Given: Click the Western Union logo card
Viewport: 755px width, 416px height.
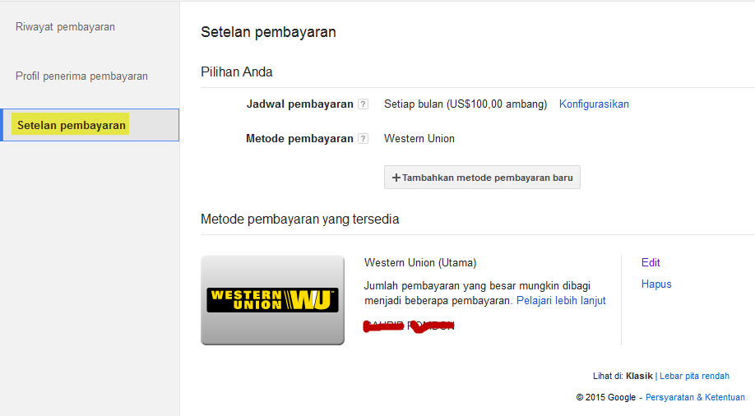Looking at the screenshot, I should click(x=272, y=300).
